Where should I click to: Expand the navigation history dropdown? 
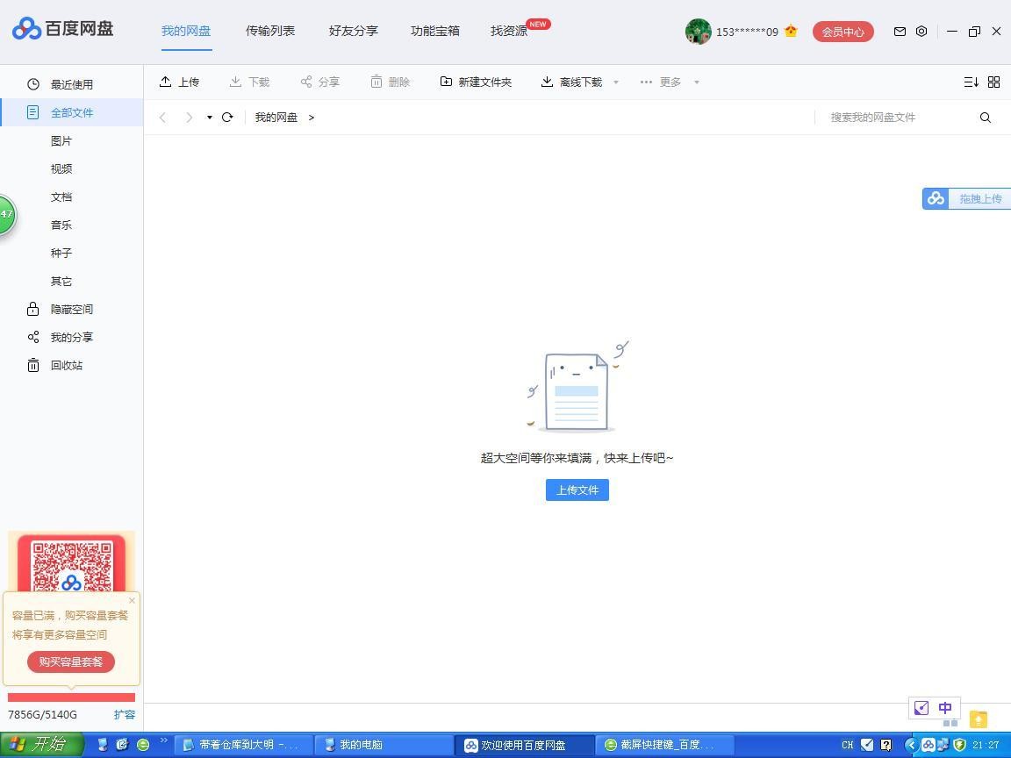coord(210,118)
